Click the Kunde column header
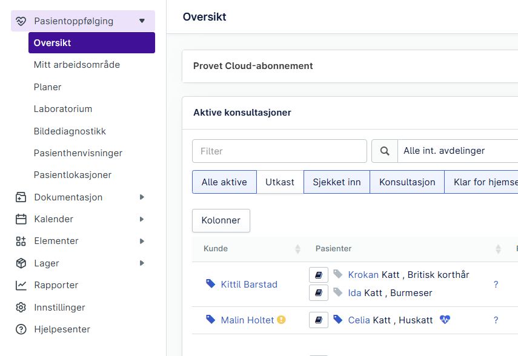Image resolution: width=518 pixels, height=356 pixels. click(216, 249)
